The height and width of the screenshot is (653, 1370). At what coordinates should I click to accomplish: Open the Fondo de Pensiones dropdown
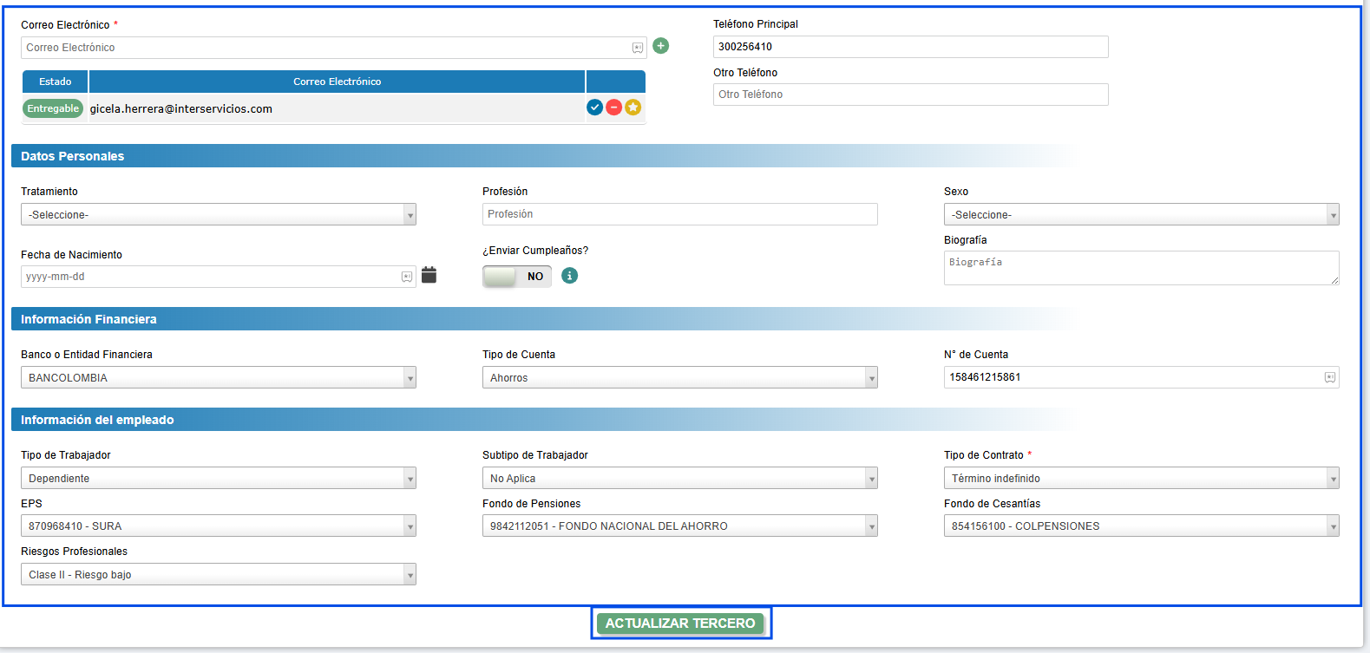click(x=679, y=526)
